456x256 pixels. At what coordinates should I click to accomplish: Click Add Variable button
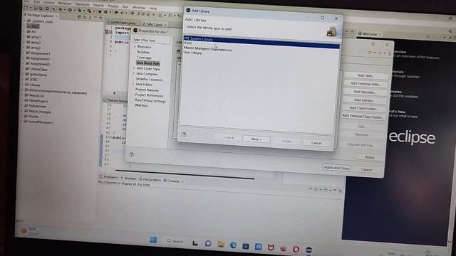point(364,92)
